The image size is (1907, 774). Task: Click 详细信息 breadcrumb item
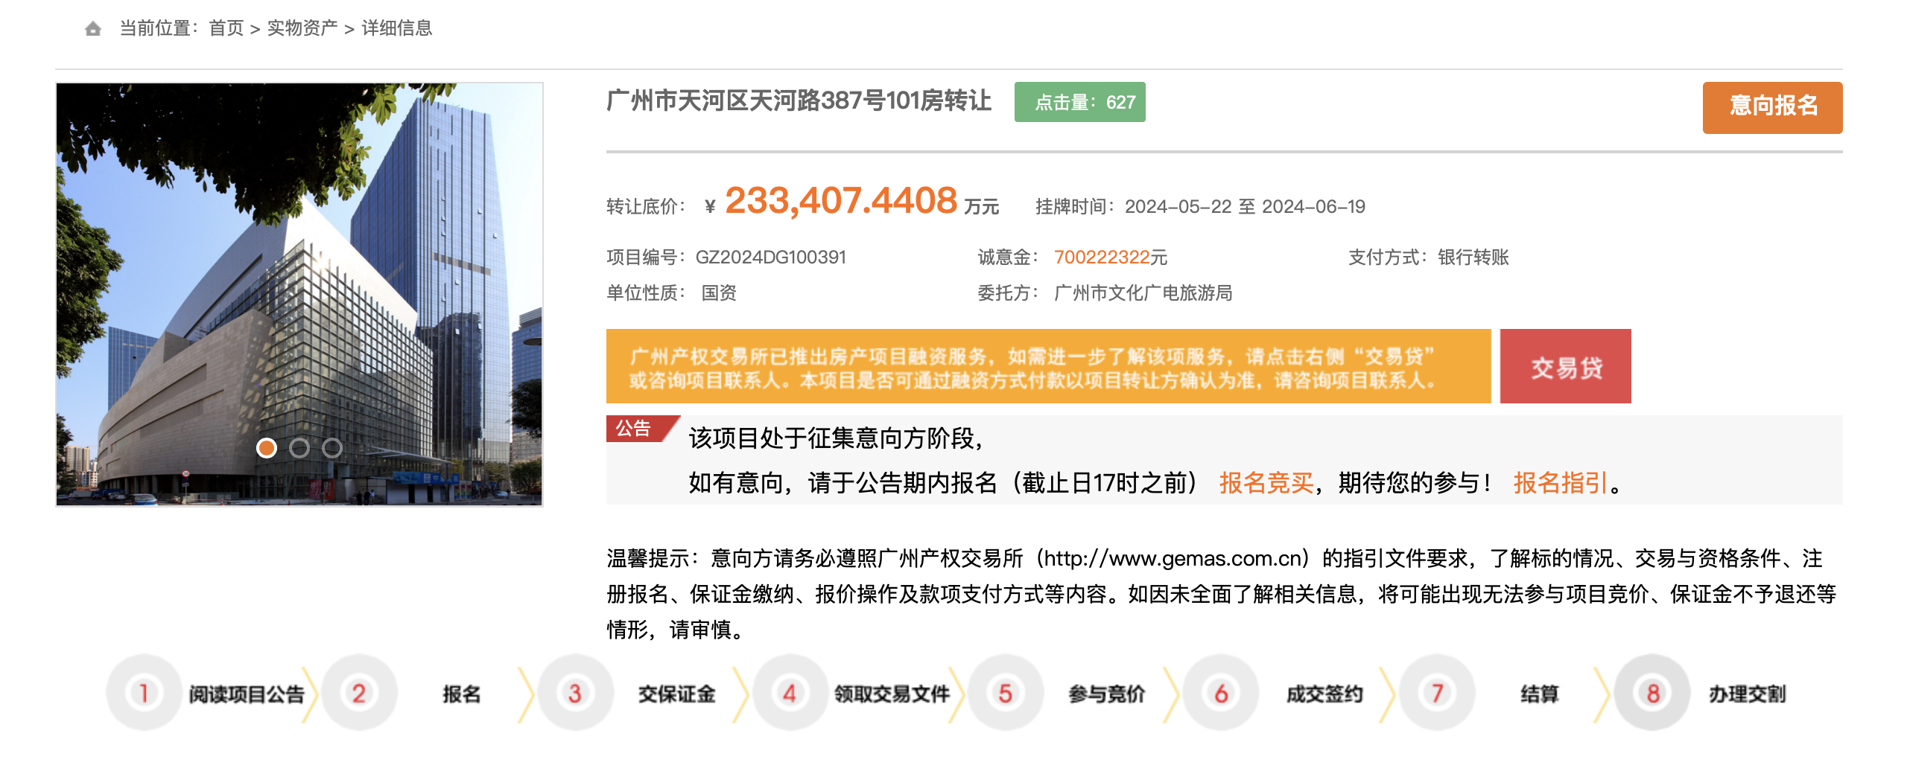coord(397,28)
